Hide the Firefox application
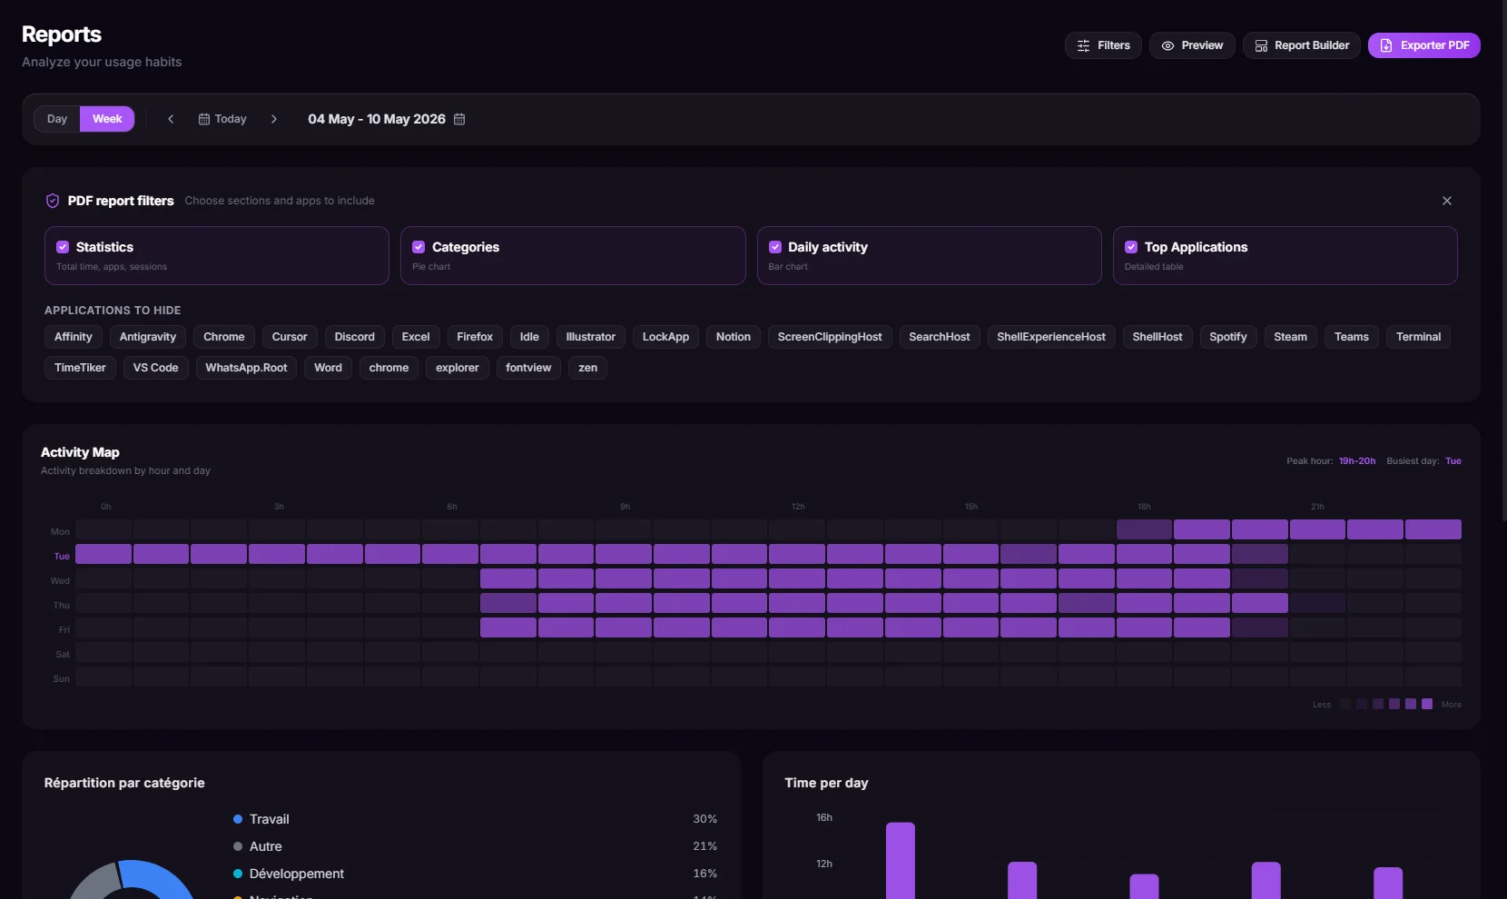The height and width of the screenshot is (899, 1507). pos(475,337)
